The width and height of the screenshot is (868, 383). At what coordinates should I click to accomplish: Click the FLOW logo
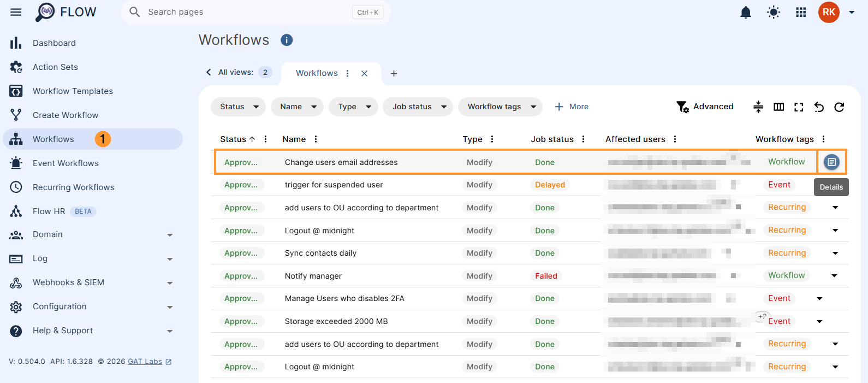coord(66,12)
